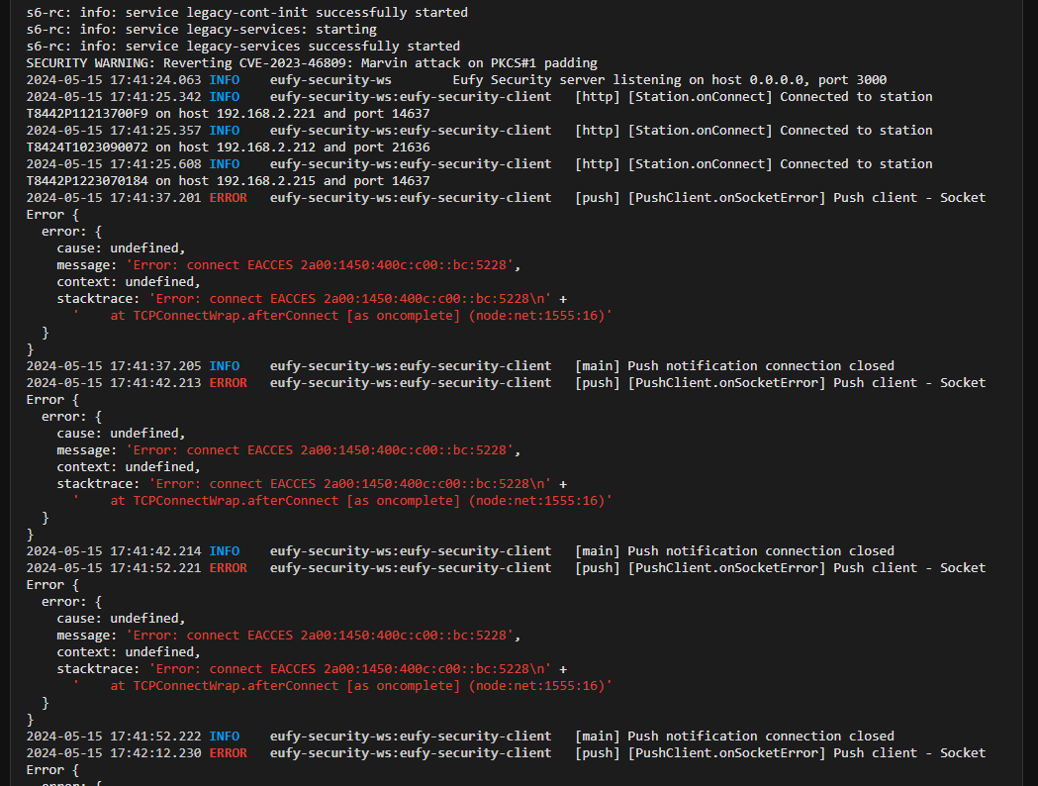Select the CVE-2023-46809 identifier
The height and width of the screenshot is (786, 1038).
pyautogui.click(x=297, y=63)
